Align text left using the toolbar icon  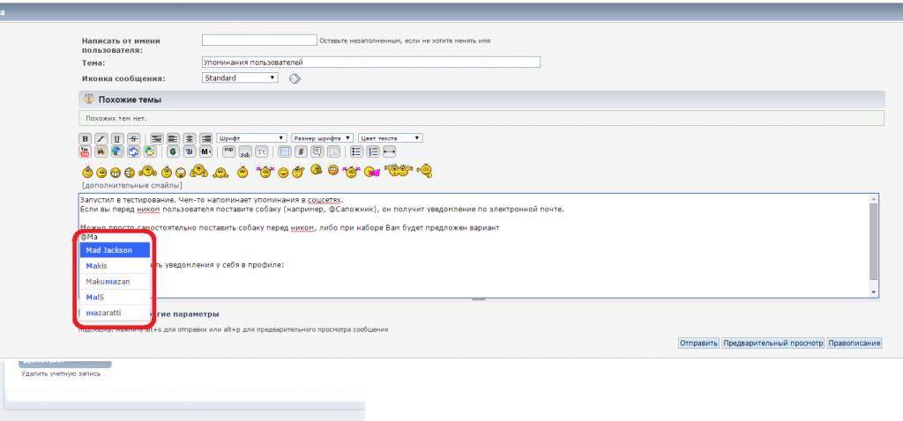coord(173,138)
